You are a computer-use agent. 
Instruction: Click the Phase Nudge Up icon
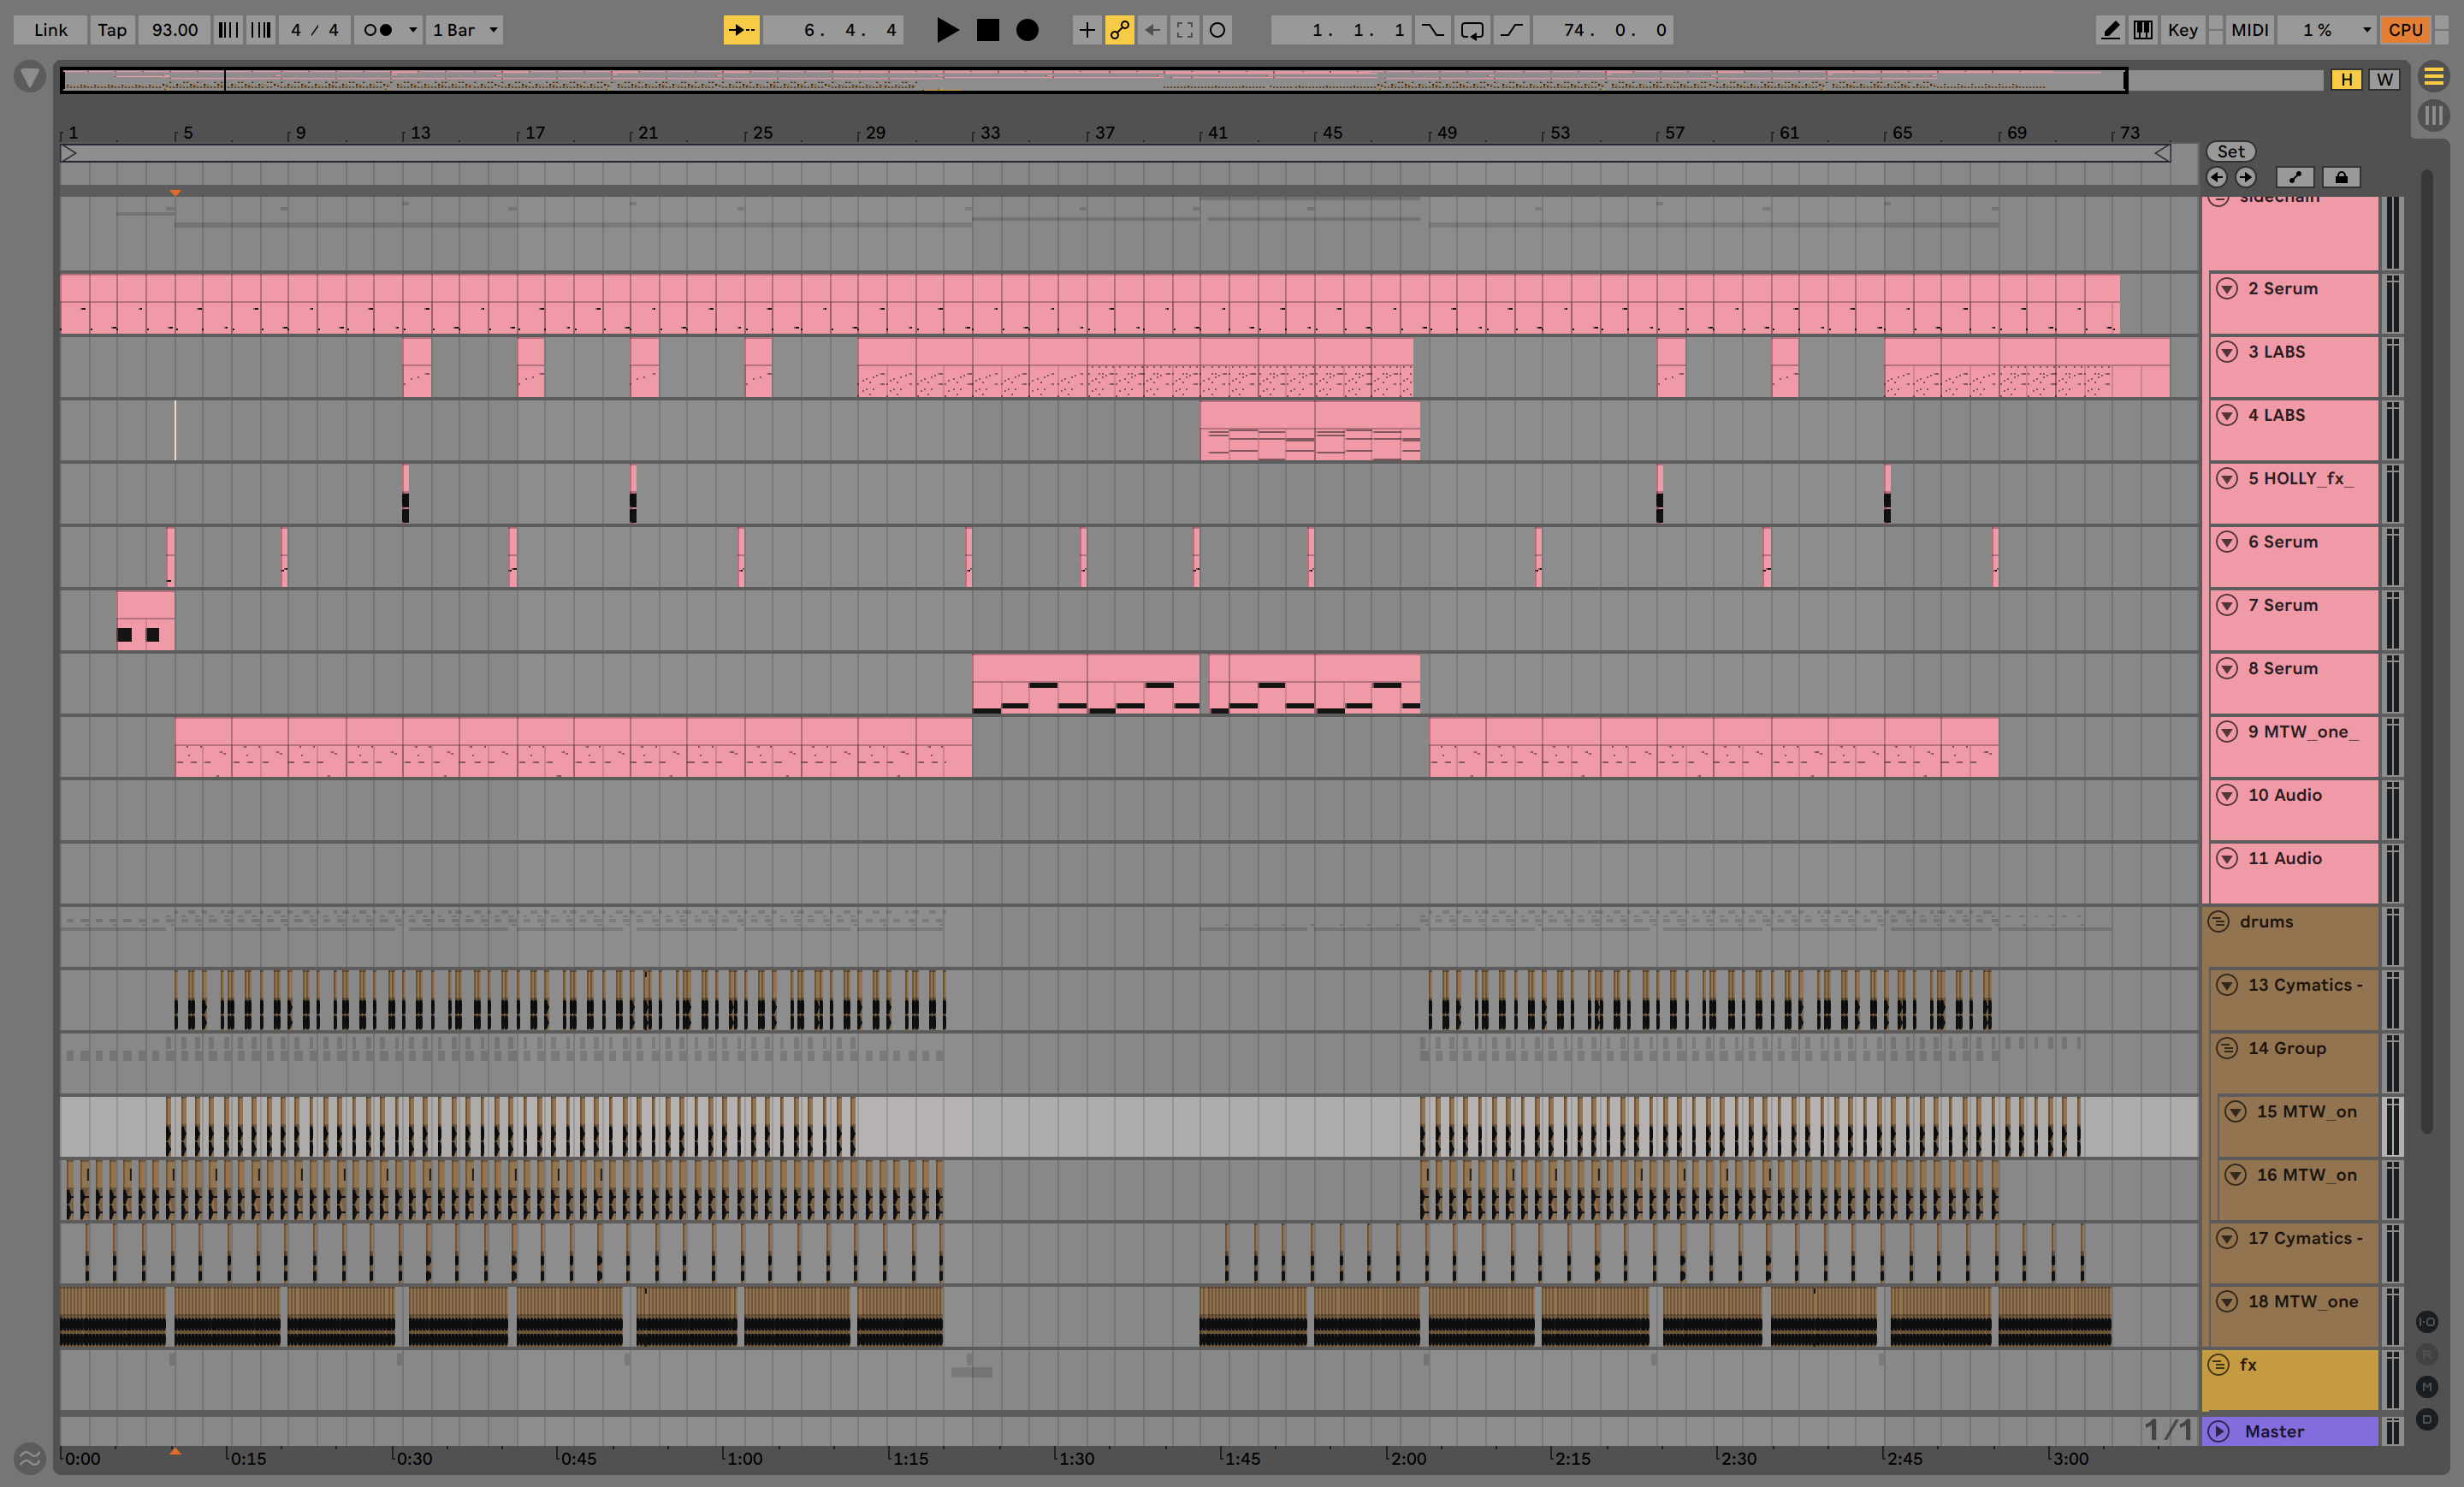click(260, 30)
